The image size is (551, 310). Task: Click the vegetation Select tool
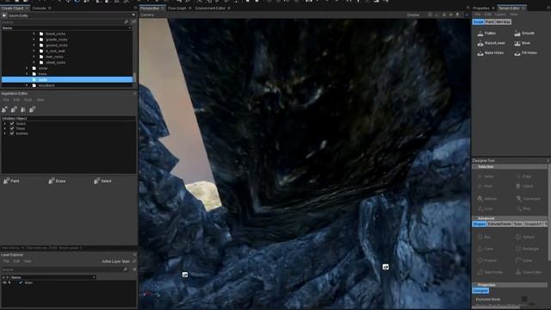click(x=102, y=181)
